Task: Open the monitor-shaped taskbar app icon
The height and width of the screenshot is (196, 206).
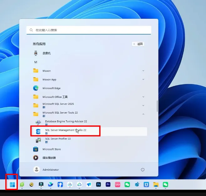Action: coord(41,184)
